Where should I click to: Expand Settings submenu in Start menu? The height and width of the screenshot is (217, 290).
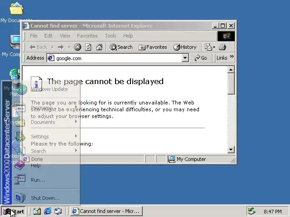(x=45, y=137)
